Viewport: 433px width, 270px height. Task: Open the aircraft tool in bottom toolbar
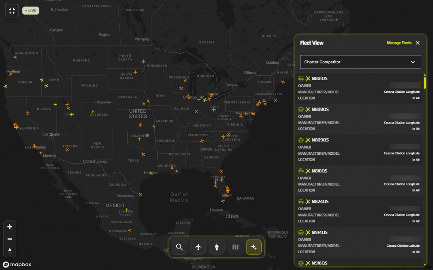pos(198,247)
